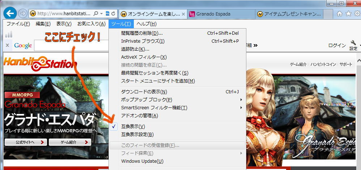This screenshot has width=361, height=170.
Task: Click the ゲーム紹介 button on banner
Action: point(70,142)
